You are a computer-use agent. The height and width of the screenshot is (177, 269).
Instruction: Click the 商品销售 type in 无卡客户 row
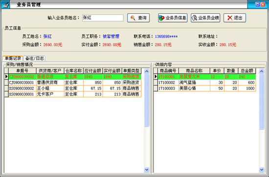[x=132, y=94]
